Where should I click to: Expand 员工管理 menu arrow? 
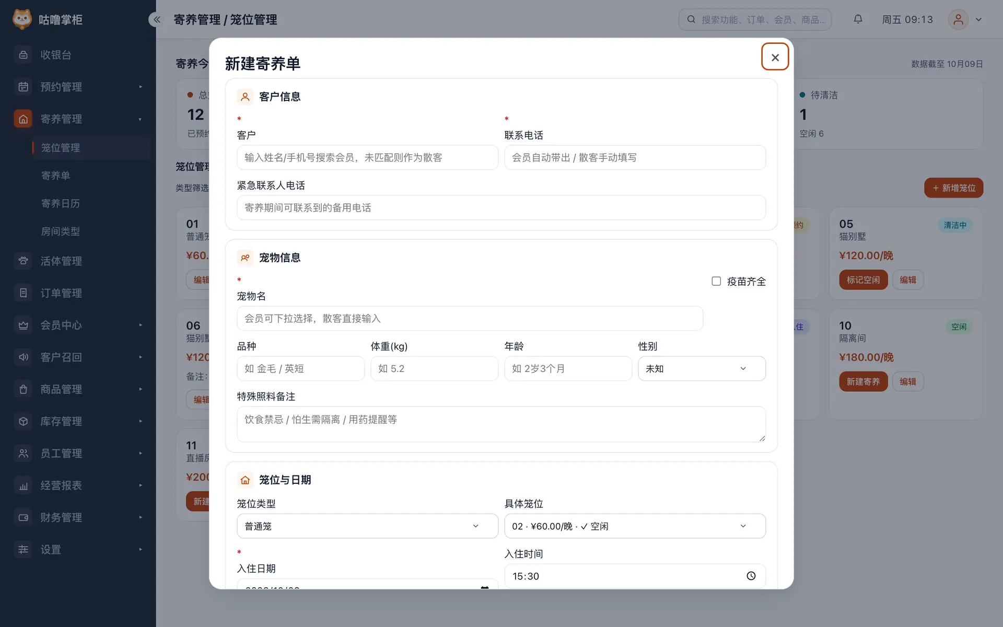(x=141, y=453)
